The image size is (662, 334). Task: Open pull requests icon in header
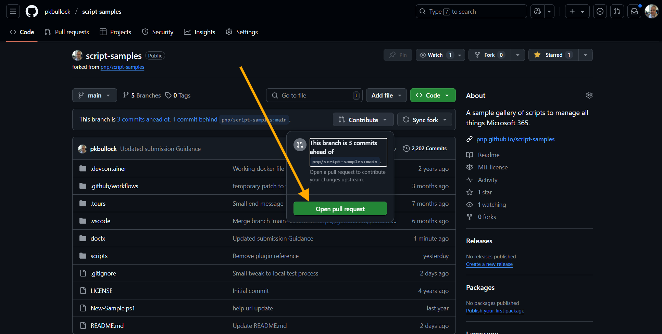click(x=617, y=11)
